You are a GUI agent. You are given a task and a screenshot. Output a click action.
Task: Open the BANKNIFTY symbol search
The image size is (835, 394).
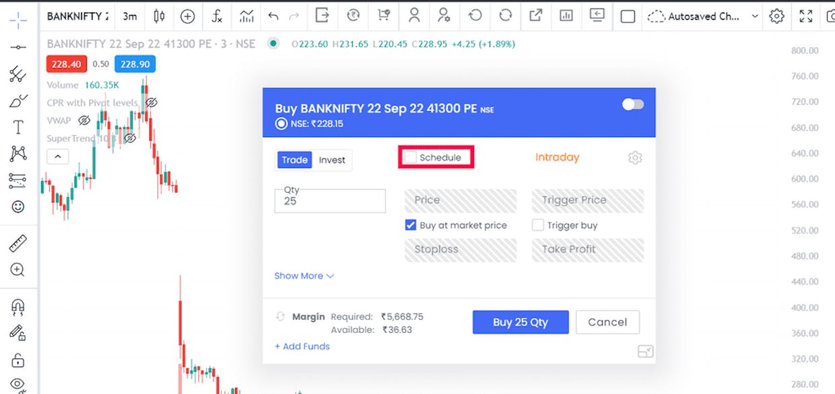pyautogui.click(x=77, y=16)
